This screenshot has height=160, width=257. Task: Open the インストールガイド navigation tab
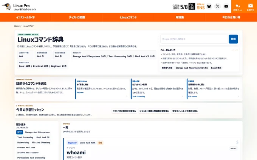click(26, 17)
